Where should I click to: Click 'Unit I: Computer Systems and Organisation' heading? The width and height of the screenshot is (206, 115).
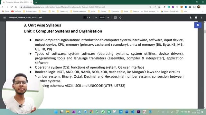point(63,31)
